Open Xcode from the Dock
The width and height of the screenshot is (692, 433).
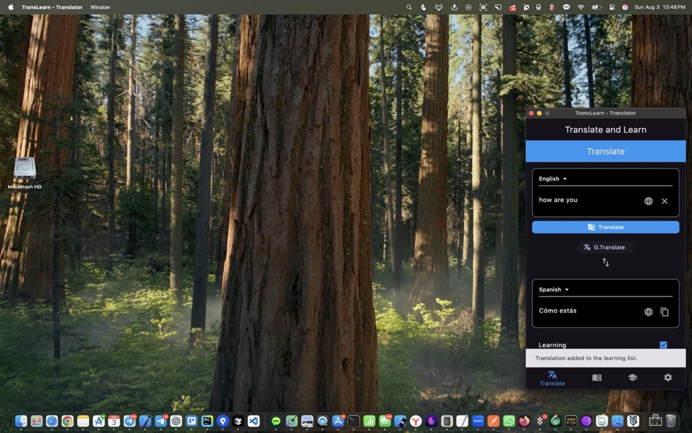click(145, 421)
